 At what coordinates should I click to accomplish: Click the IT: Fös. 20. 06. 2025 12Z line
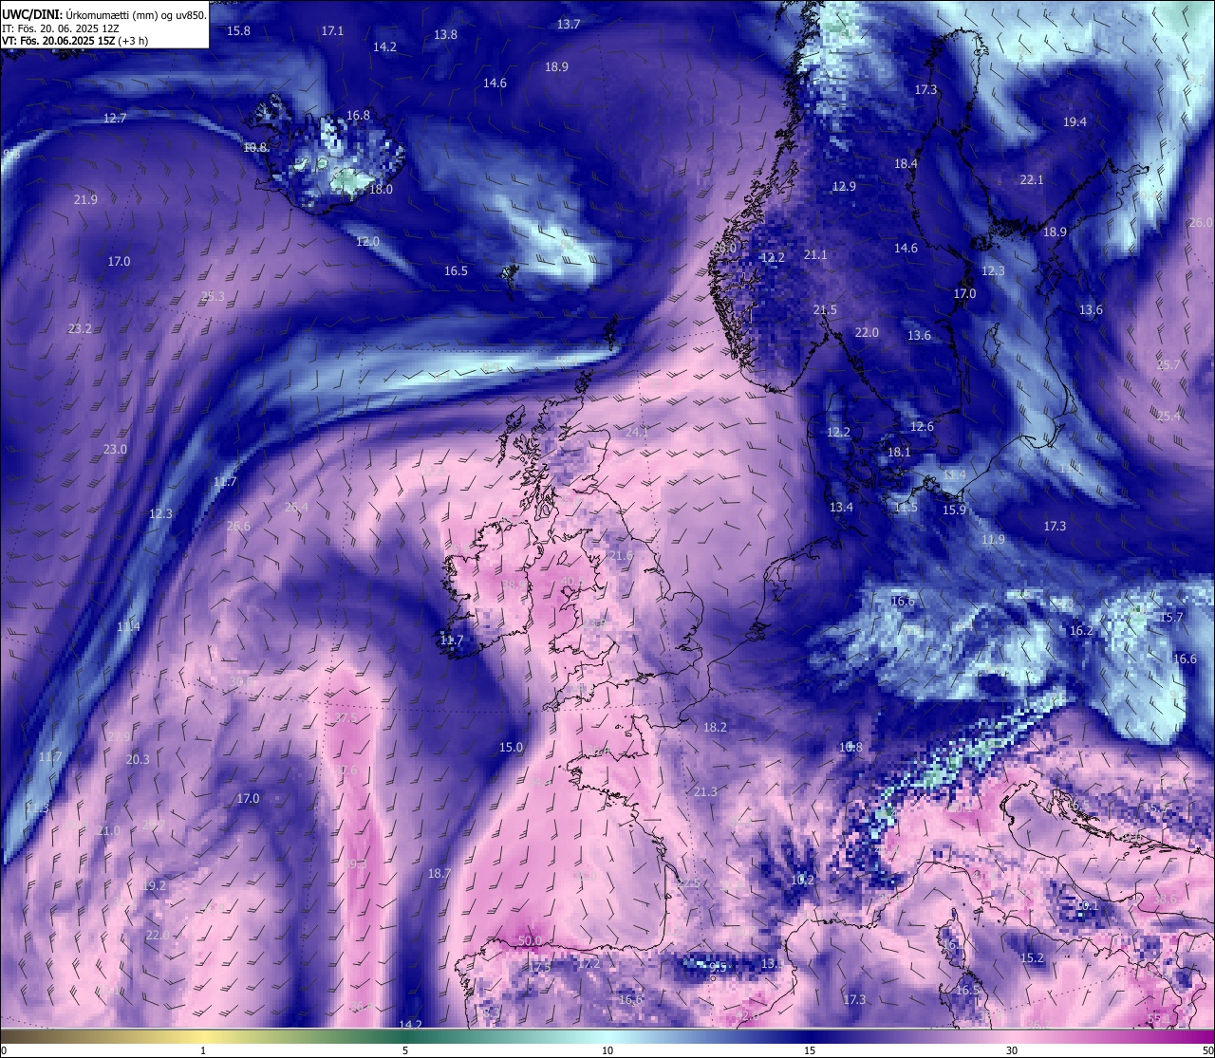pos(60,28)
